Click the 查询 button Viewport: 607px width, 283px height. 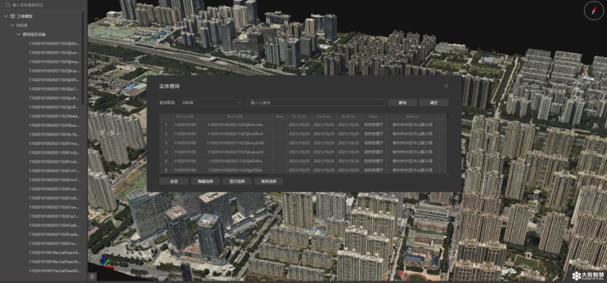pyautogui.click(x=402, y=102)
